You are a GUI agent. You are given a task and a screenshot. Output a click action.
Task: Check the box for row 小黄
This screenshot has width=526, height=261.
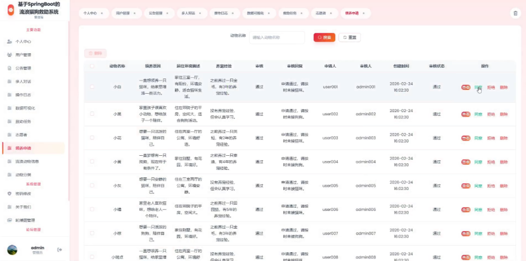(x=92, y=162)
